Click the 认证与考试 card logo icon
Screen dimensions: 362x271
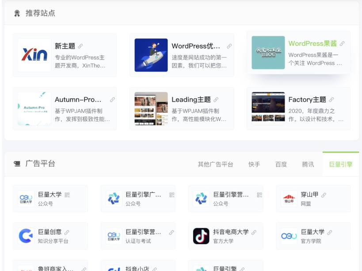pyautogui.click(x=114, y=236)
